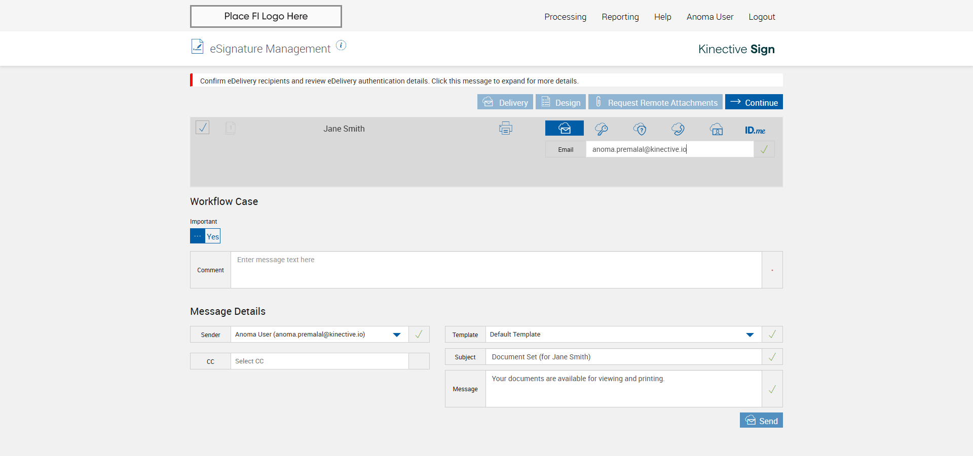The width and height of the screenshot is (973, 456).
Task: Click into the Comment message text field
Action: [496, 270]
